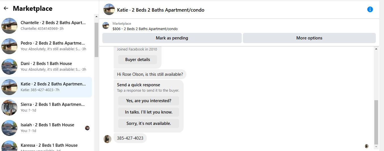Viewport: 384px width, 151px height.
Task: Click the $806 listing title link
Action: point(145,29)
